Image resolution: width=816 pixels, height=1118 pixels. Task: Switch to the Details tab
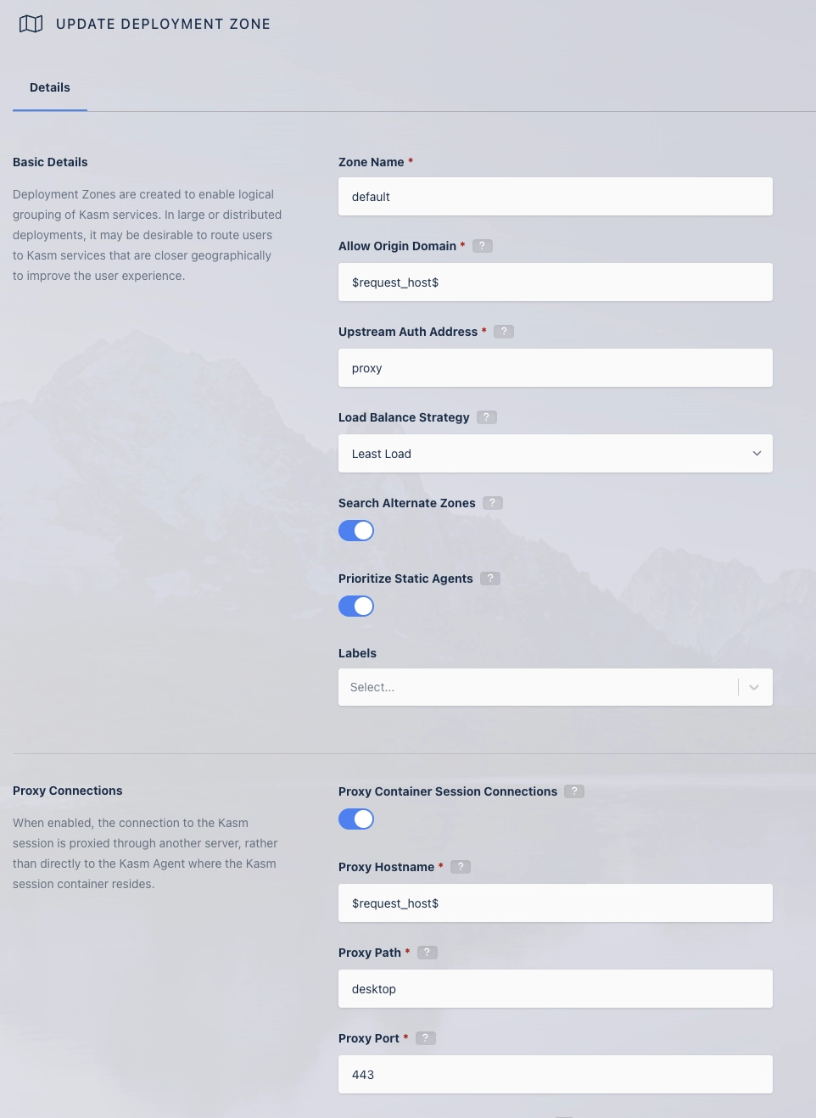coord(50,87)
